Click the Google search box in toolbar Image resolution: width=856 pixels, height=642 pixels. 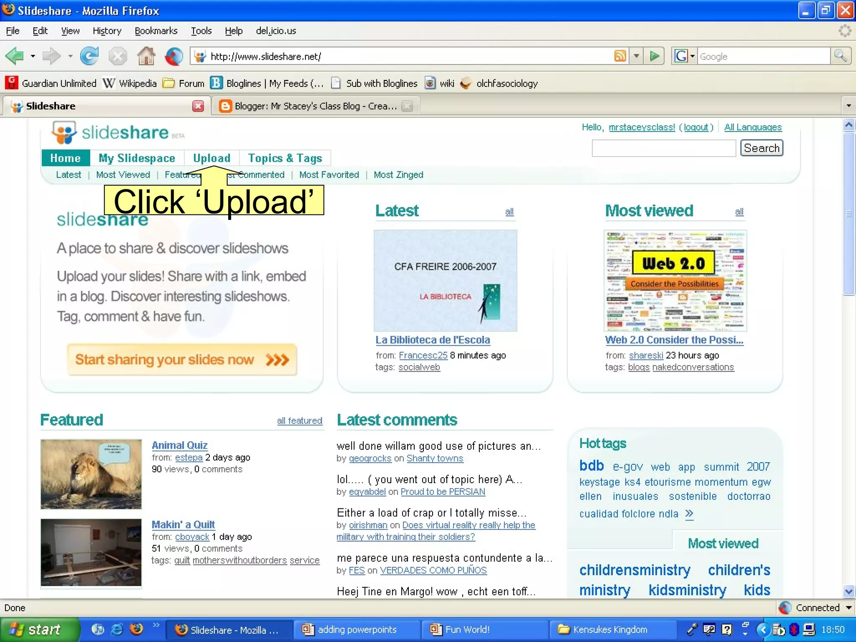click(x=764, y=56)
